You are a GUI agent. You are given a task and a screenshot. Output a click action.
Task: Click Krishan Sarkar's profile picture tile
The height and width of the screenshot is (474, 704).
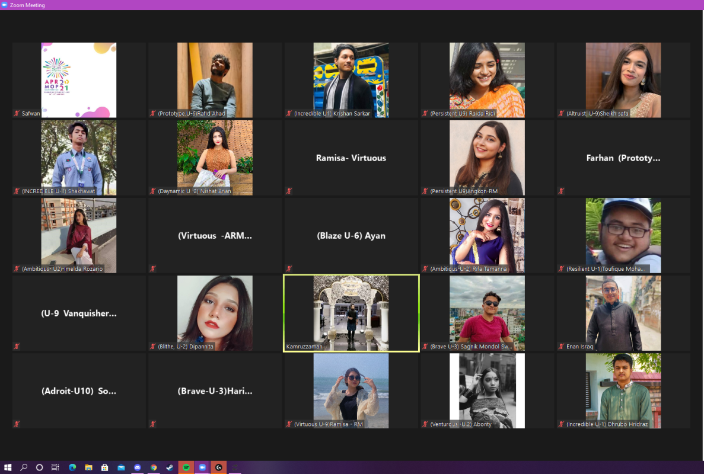point(351,80)
